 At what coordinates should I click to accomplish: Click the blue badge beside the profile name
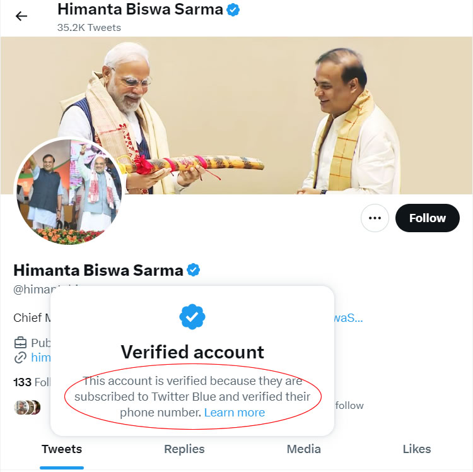click(194, 271)
